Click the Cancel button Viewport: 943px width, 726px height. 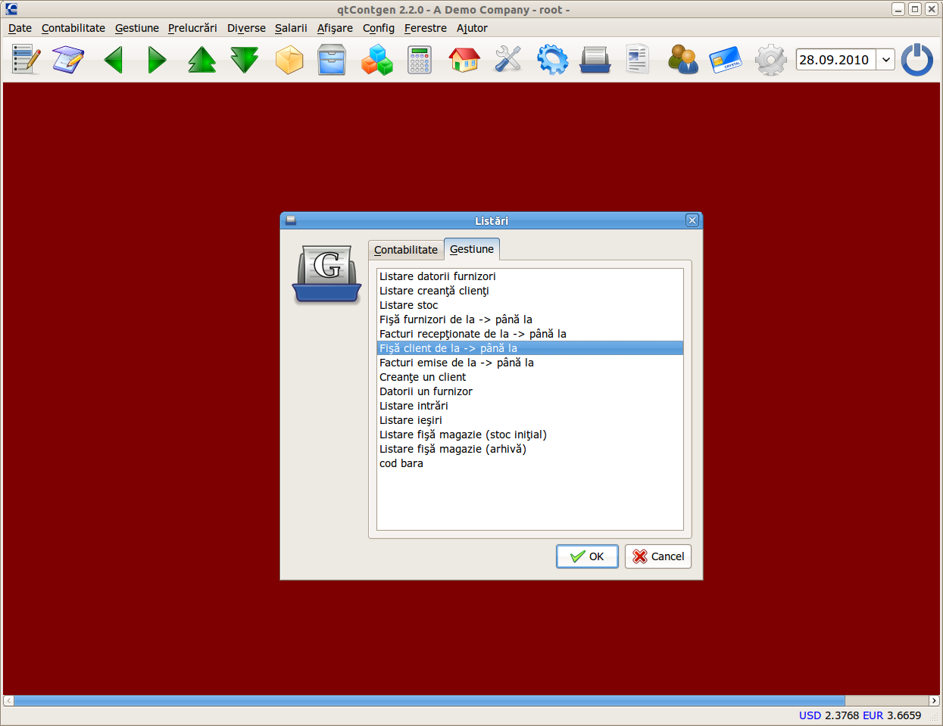coord(658,556)
